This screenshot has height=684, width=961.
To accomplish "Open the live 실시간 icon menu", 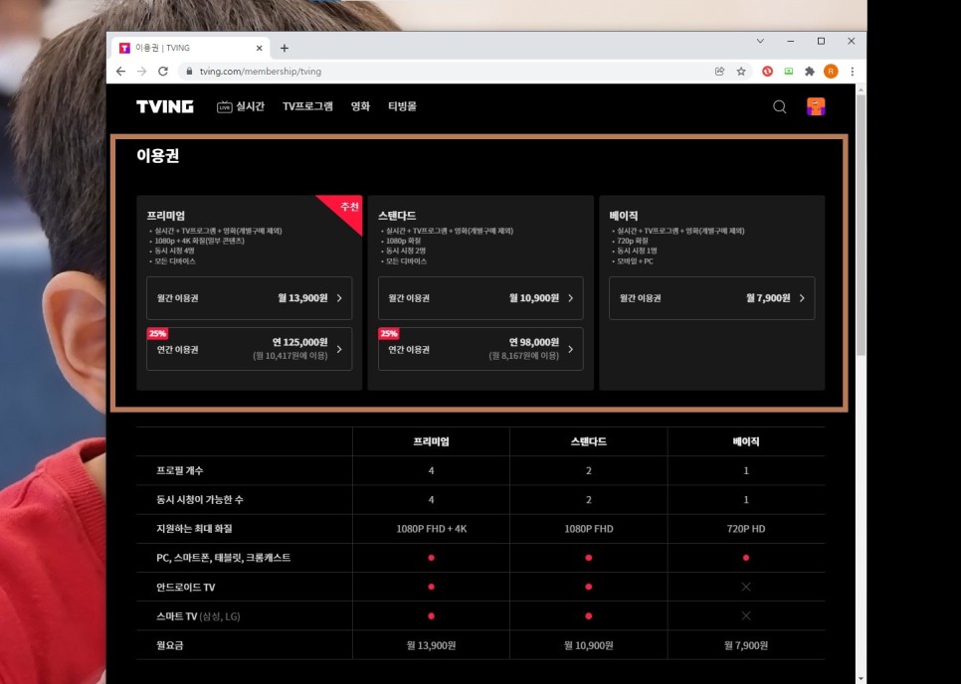I will [224, 106].
